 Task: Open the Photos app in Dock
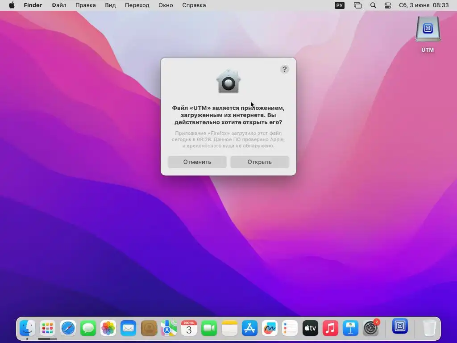[x=108, y=328]
